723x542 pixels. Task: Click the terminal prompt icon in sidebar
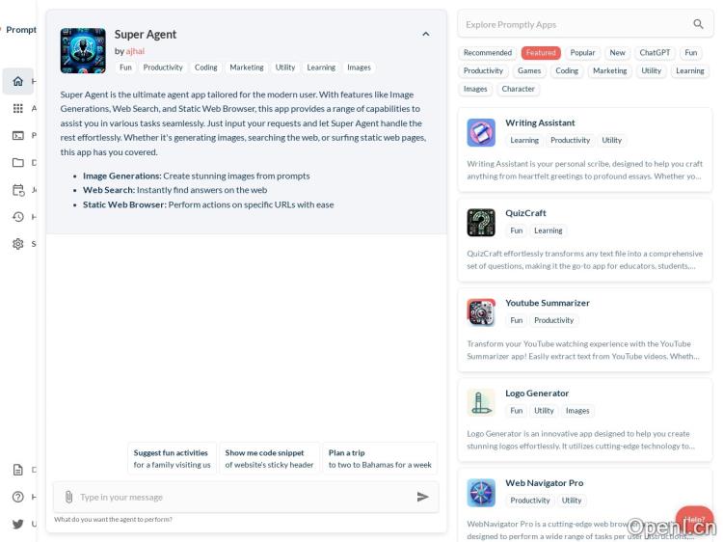click(17, 135)
